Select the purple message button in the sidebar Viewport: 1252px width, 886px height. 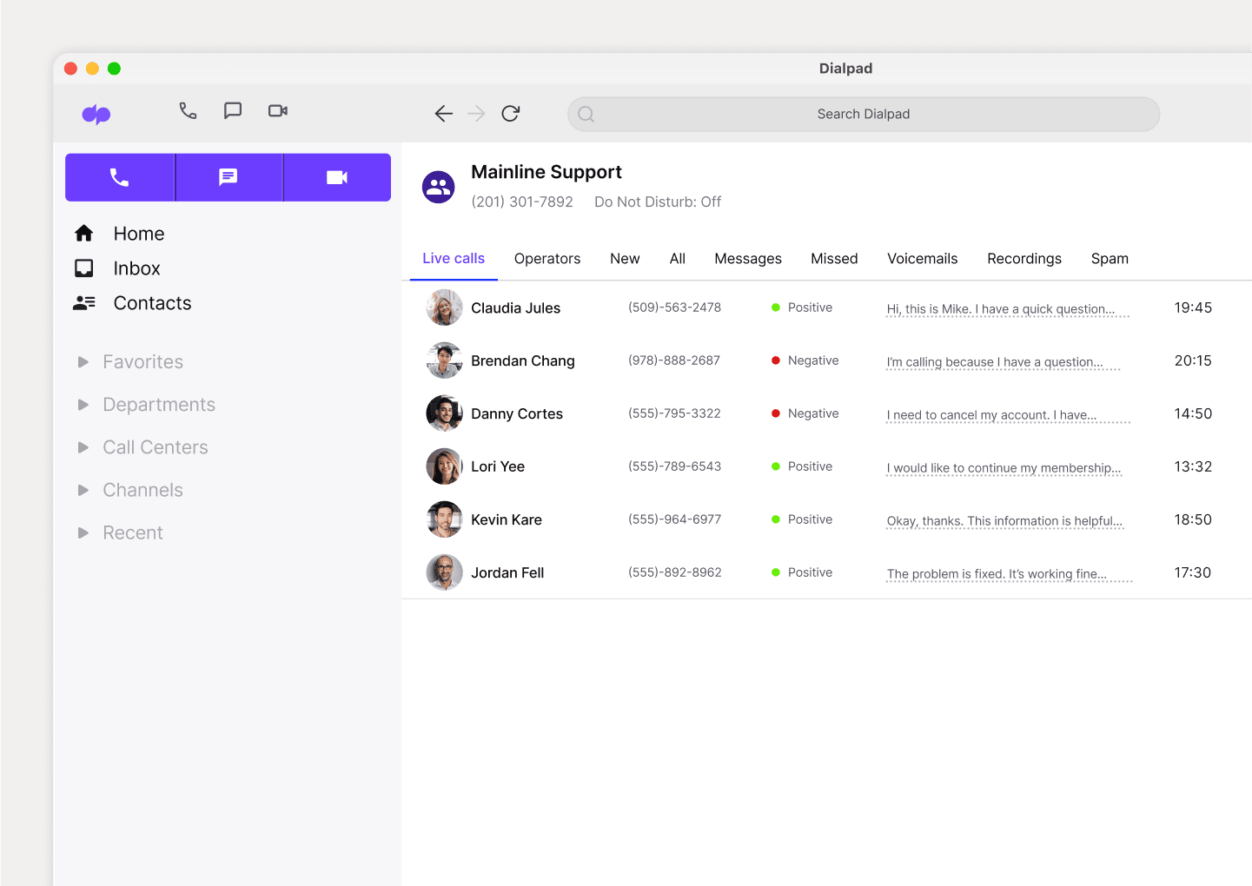pos(229,176)
